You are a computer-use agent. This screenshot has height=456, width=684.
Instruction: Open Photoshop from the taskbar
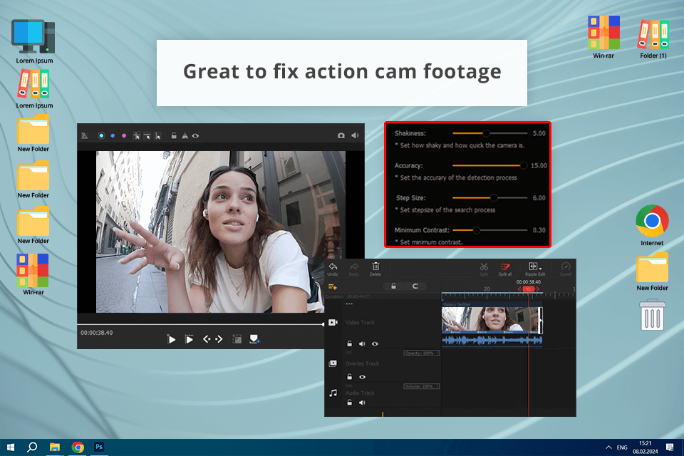pos(99,447)
